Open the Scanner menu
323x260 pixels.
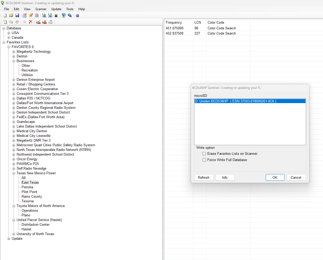[x=41, y=9]
